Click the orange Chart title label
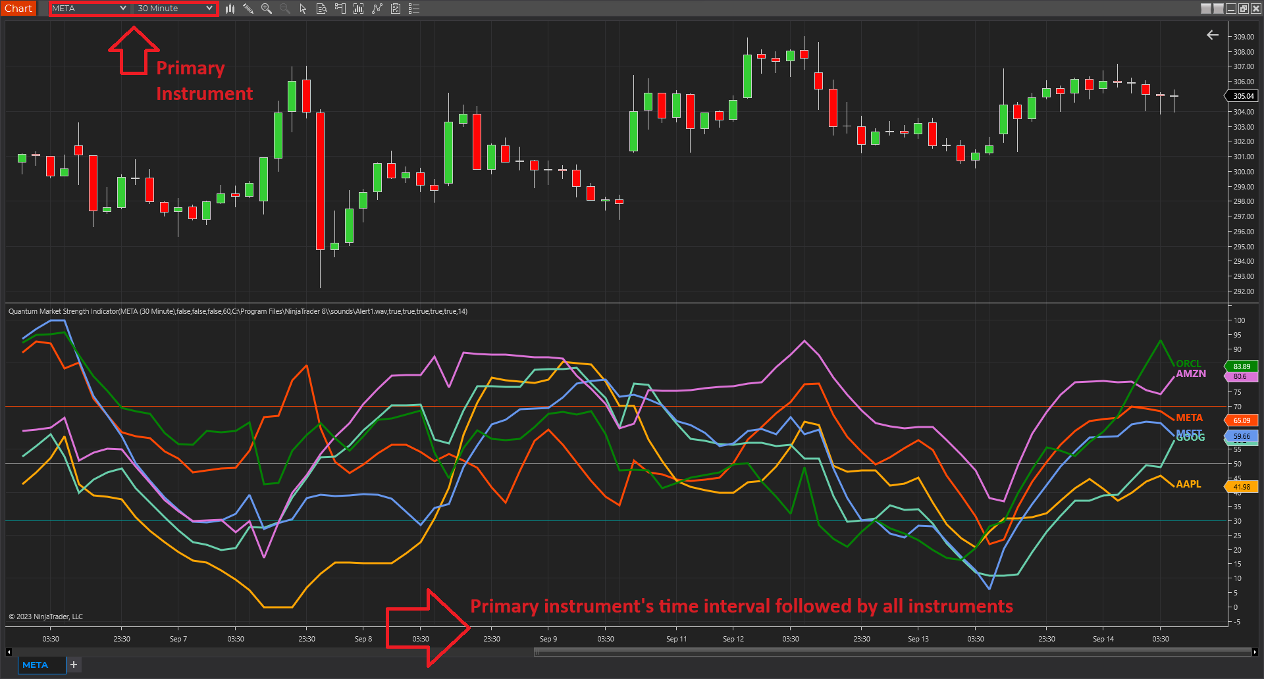Image resolution: width=1264 pixels, height=679 pixels. 18,9
